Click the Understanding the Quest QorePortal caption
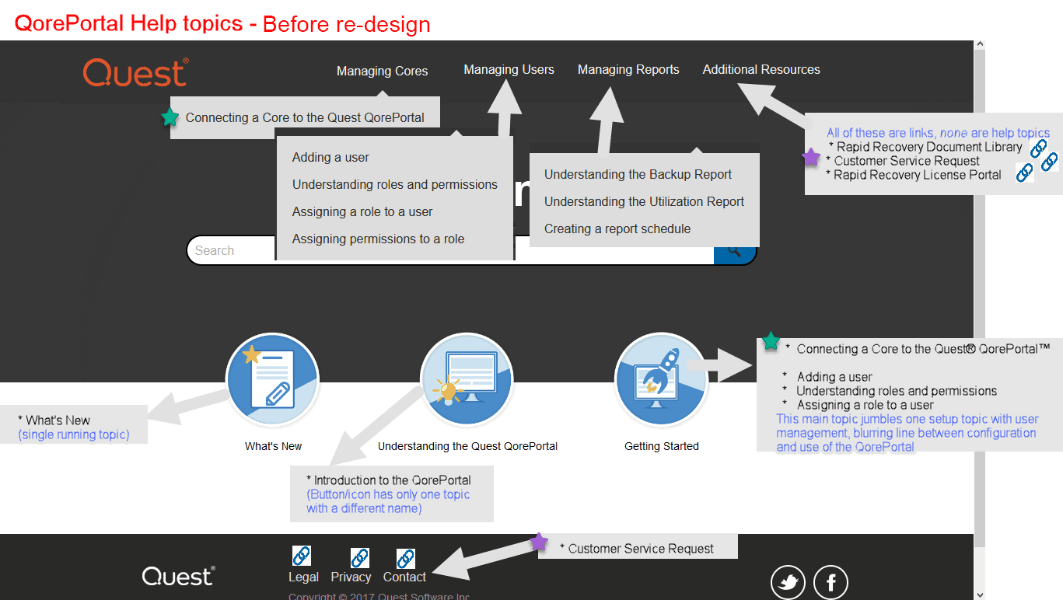Viewport: 1063px width, 600px height. tap(467, 446)
